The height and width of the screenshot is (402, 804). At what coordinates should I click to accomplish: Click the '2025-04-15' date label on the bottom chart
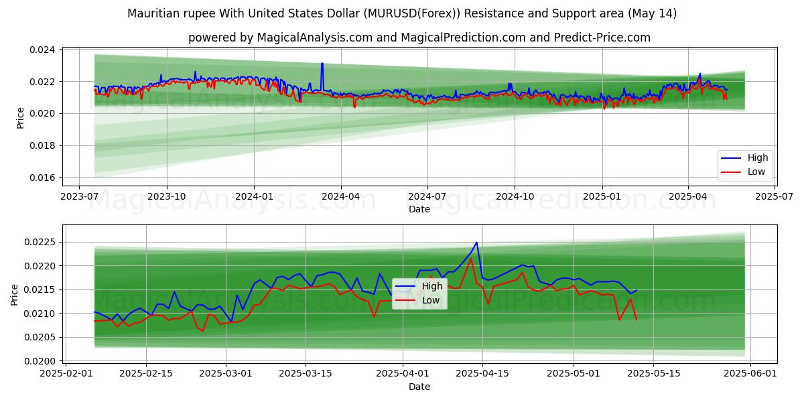[x=482, y=374]
